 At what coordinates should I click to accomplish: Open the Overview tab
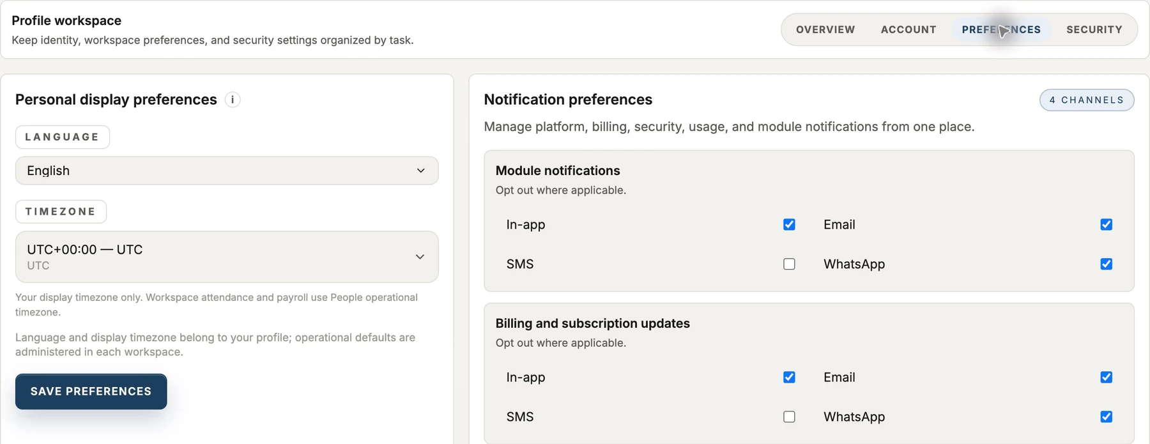point(825,29)
